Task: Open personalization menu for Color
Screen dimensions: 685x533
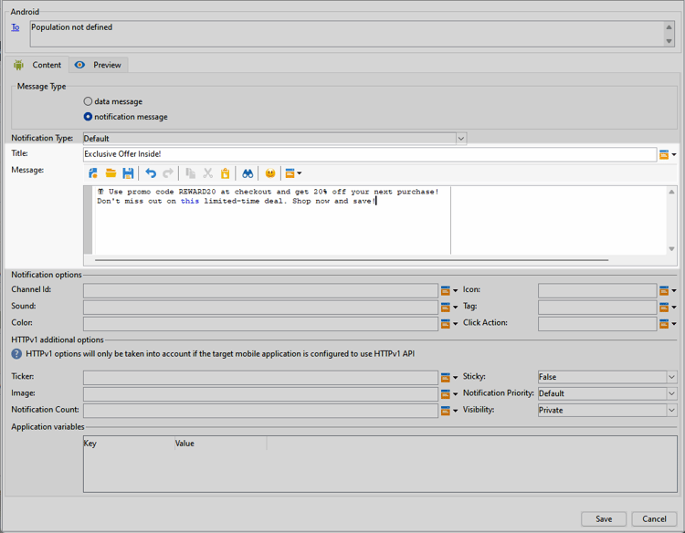Action: pos(449,323)
